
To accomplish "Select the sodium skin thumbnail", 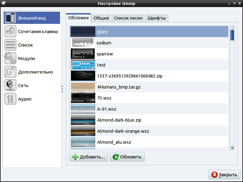I will [83, 43].
